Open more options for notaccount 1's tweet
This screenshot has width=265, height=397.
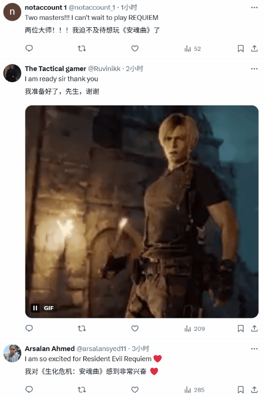coord(254,8)
